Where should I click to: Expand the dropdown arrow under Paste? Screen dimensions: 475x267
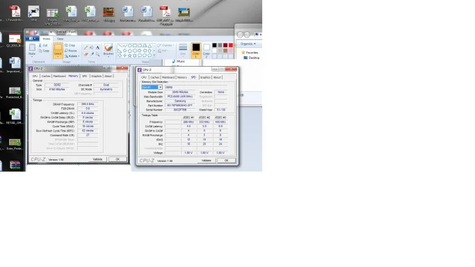click(x=32, y=56)
